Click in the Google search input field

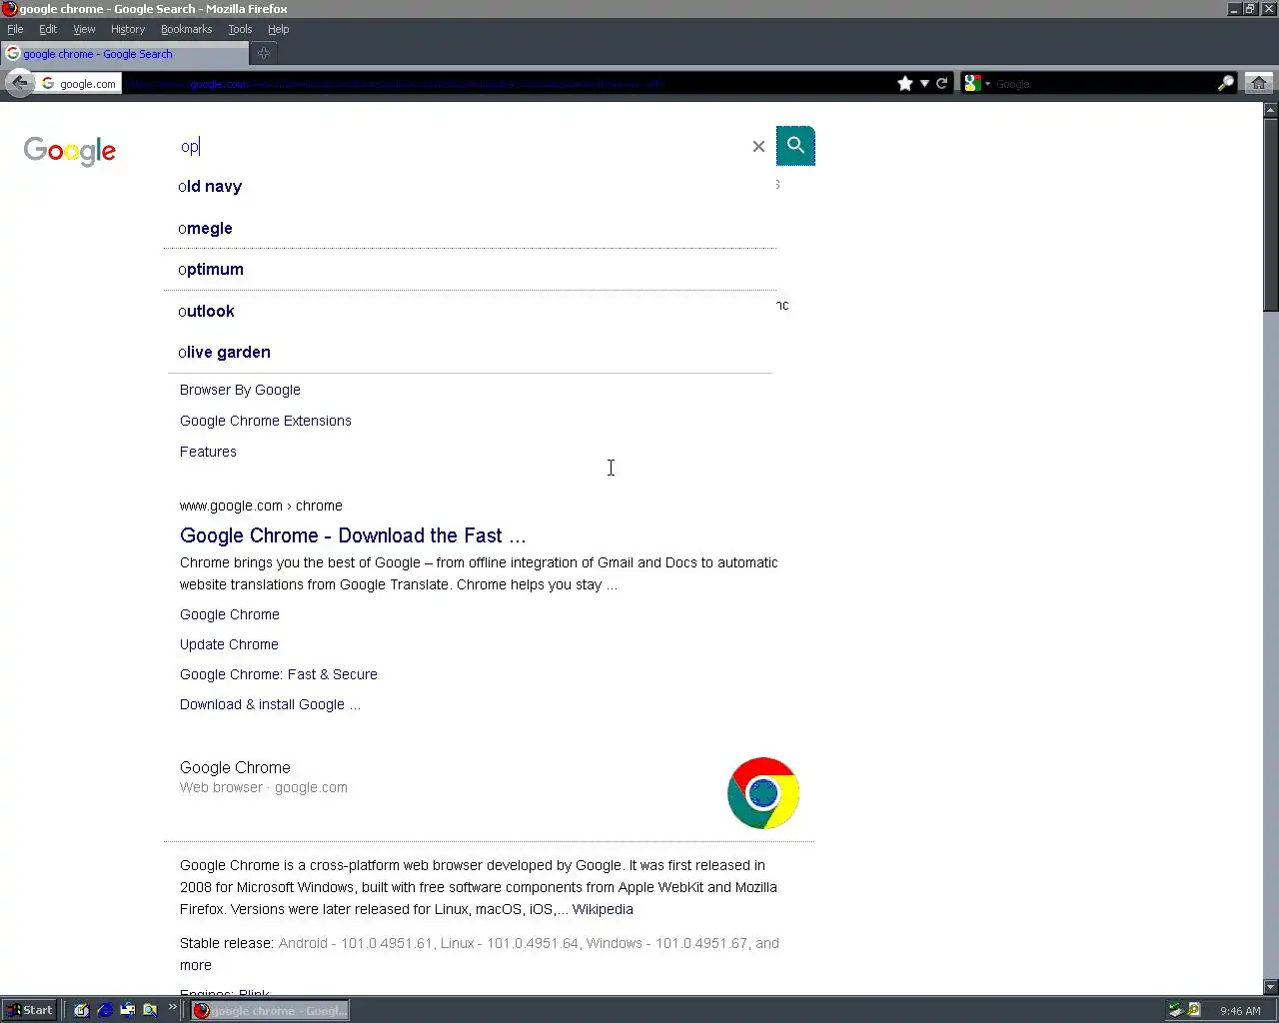460,146
